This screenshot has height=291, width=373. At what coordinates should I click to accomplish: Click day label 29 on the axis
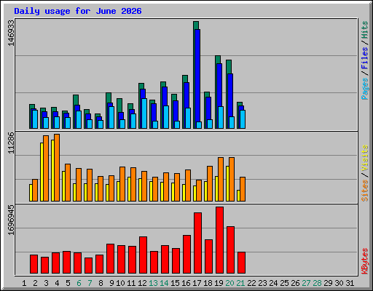(328, 283)
